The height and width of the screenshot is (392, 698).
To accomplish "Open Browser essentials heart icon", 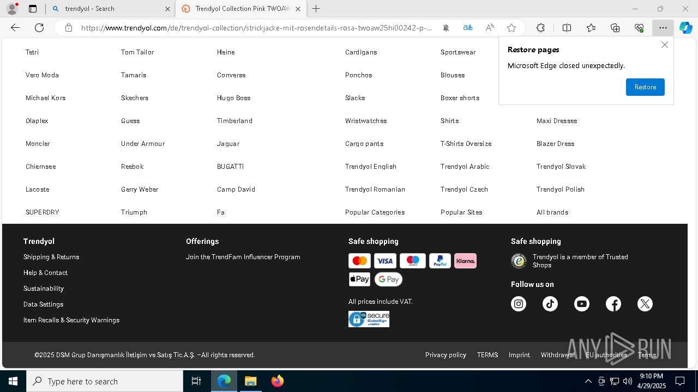I will (x=639, y=28).
